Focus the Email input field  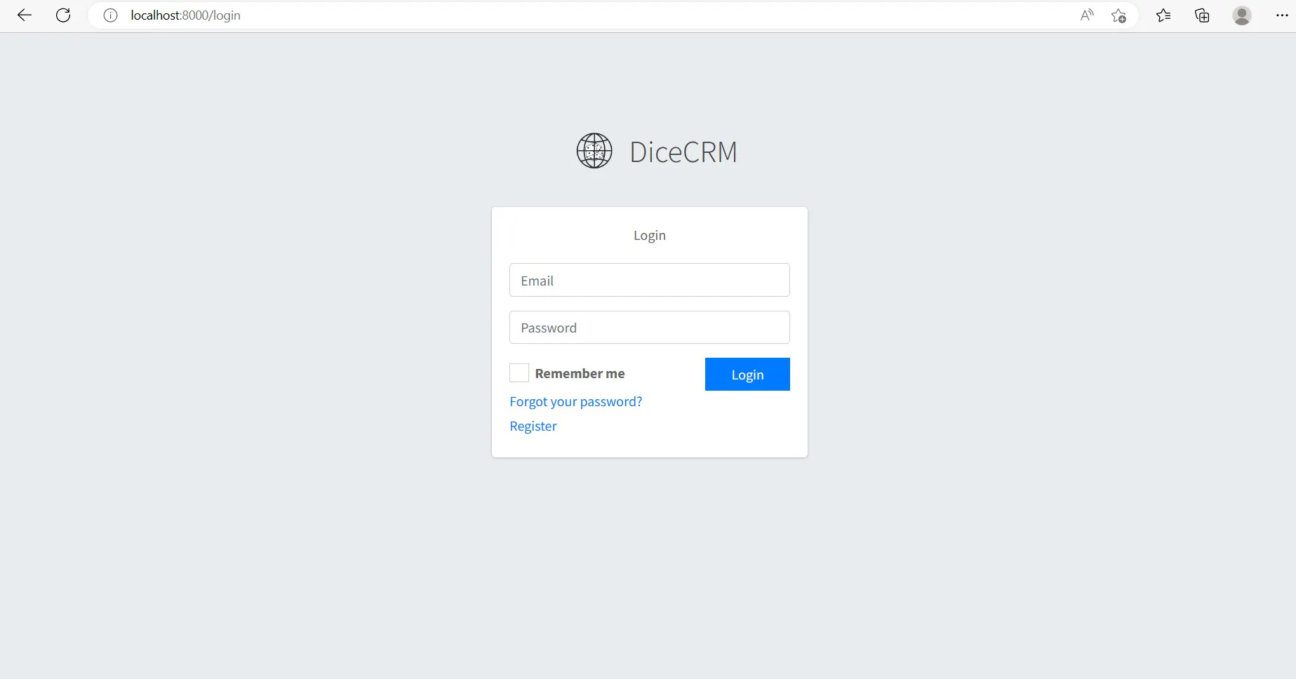pyautogui.click(x=650, y=280)
